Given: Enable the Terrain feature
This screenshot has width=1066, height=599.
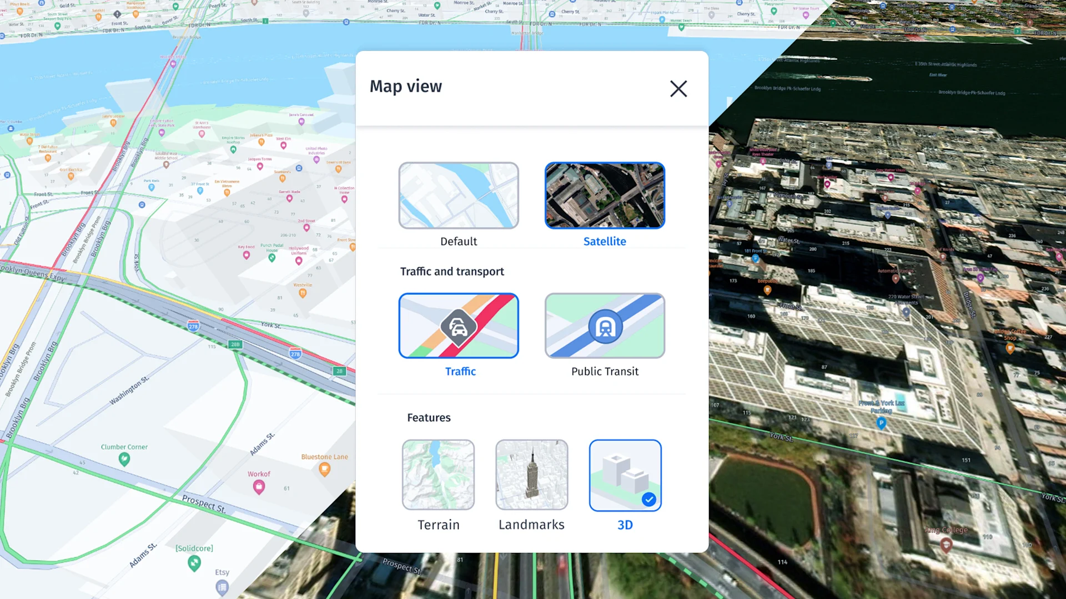Looking at the screenshot, I should click(438, 475).
